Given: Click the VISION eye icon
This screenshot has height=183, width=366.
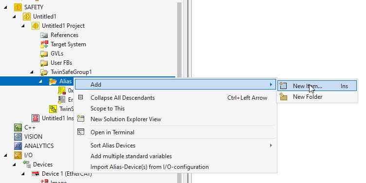Looking at the screenshot, I should coord(18,137).
